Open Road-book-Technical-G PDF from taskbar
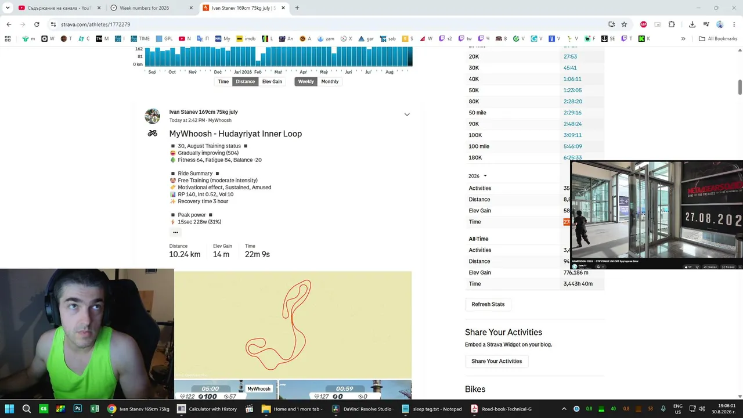Screen dimensions: 743x418 pyautogui.click(x=501, y=409)
